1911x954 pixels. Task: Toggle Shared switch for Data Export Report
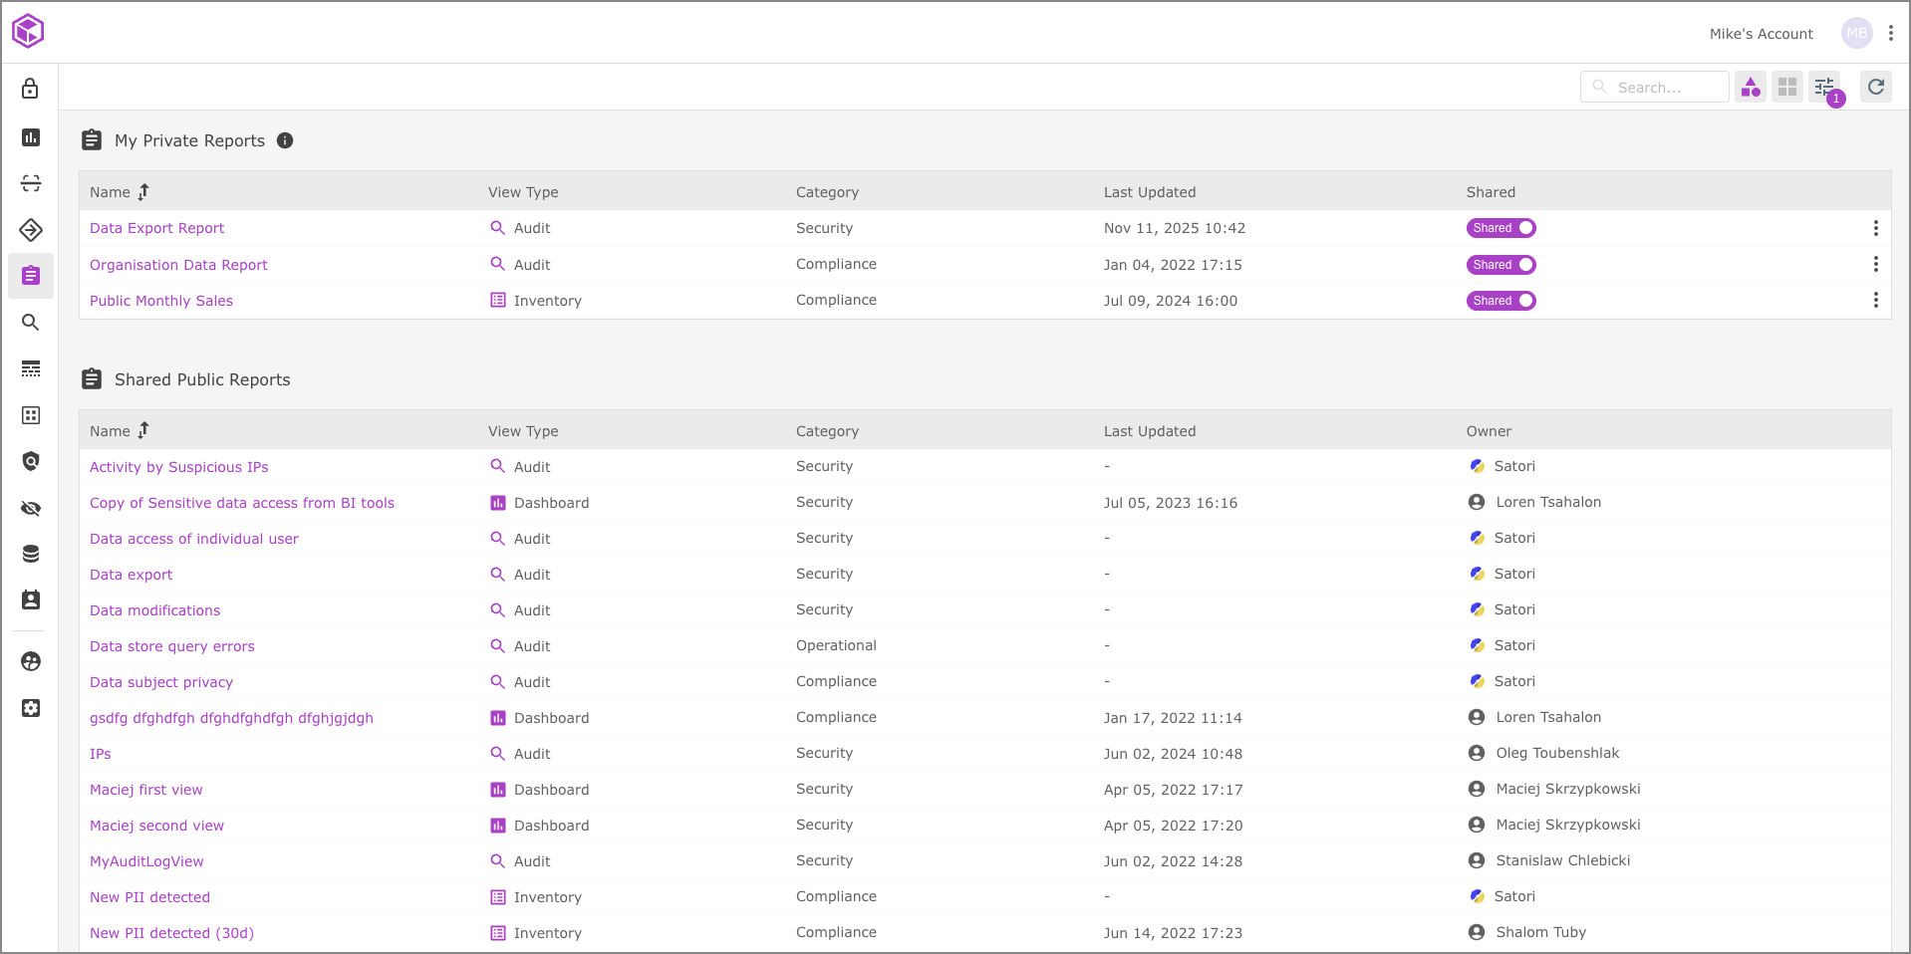(x=1501, y=228)
